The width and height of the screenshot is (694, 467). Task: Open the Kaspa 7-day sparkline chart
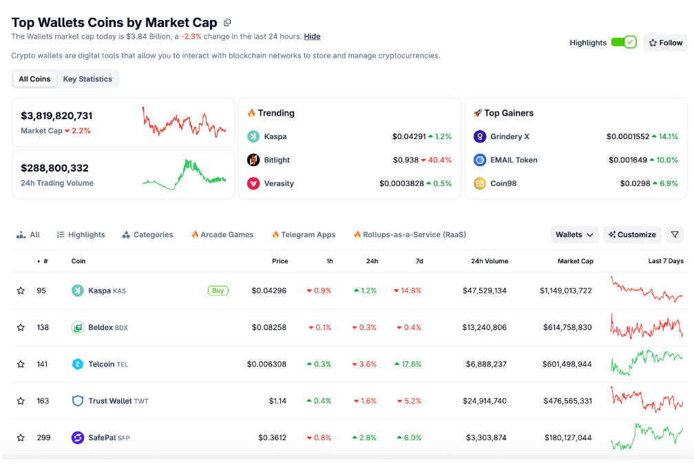click(x=646, y=290)
